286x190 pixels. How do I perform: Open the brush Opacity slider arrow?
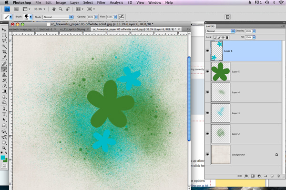96,17
